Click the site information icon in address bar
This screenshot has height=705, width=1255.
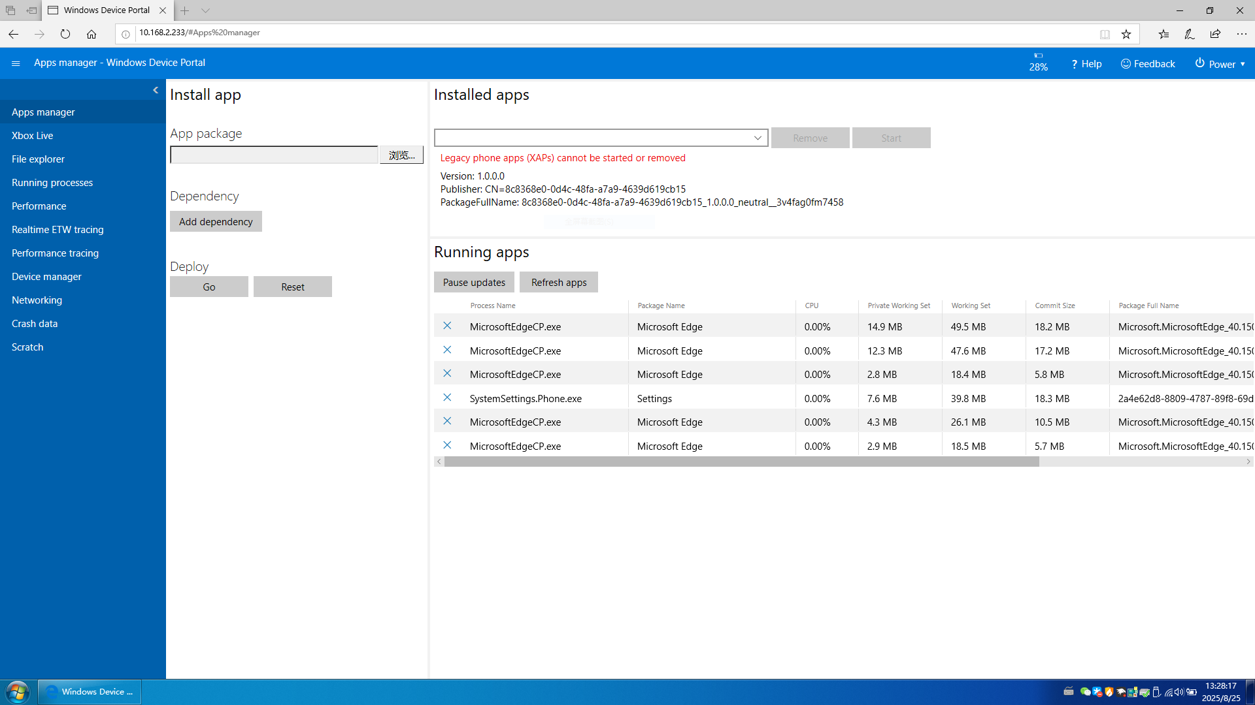125,34
